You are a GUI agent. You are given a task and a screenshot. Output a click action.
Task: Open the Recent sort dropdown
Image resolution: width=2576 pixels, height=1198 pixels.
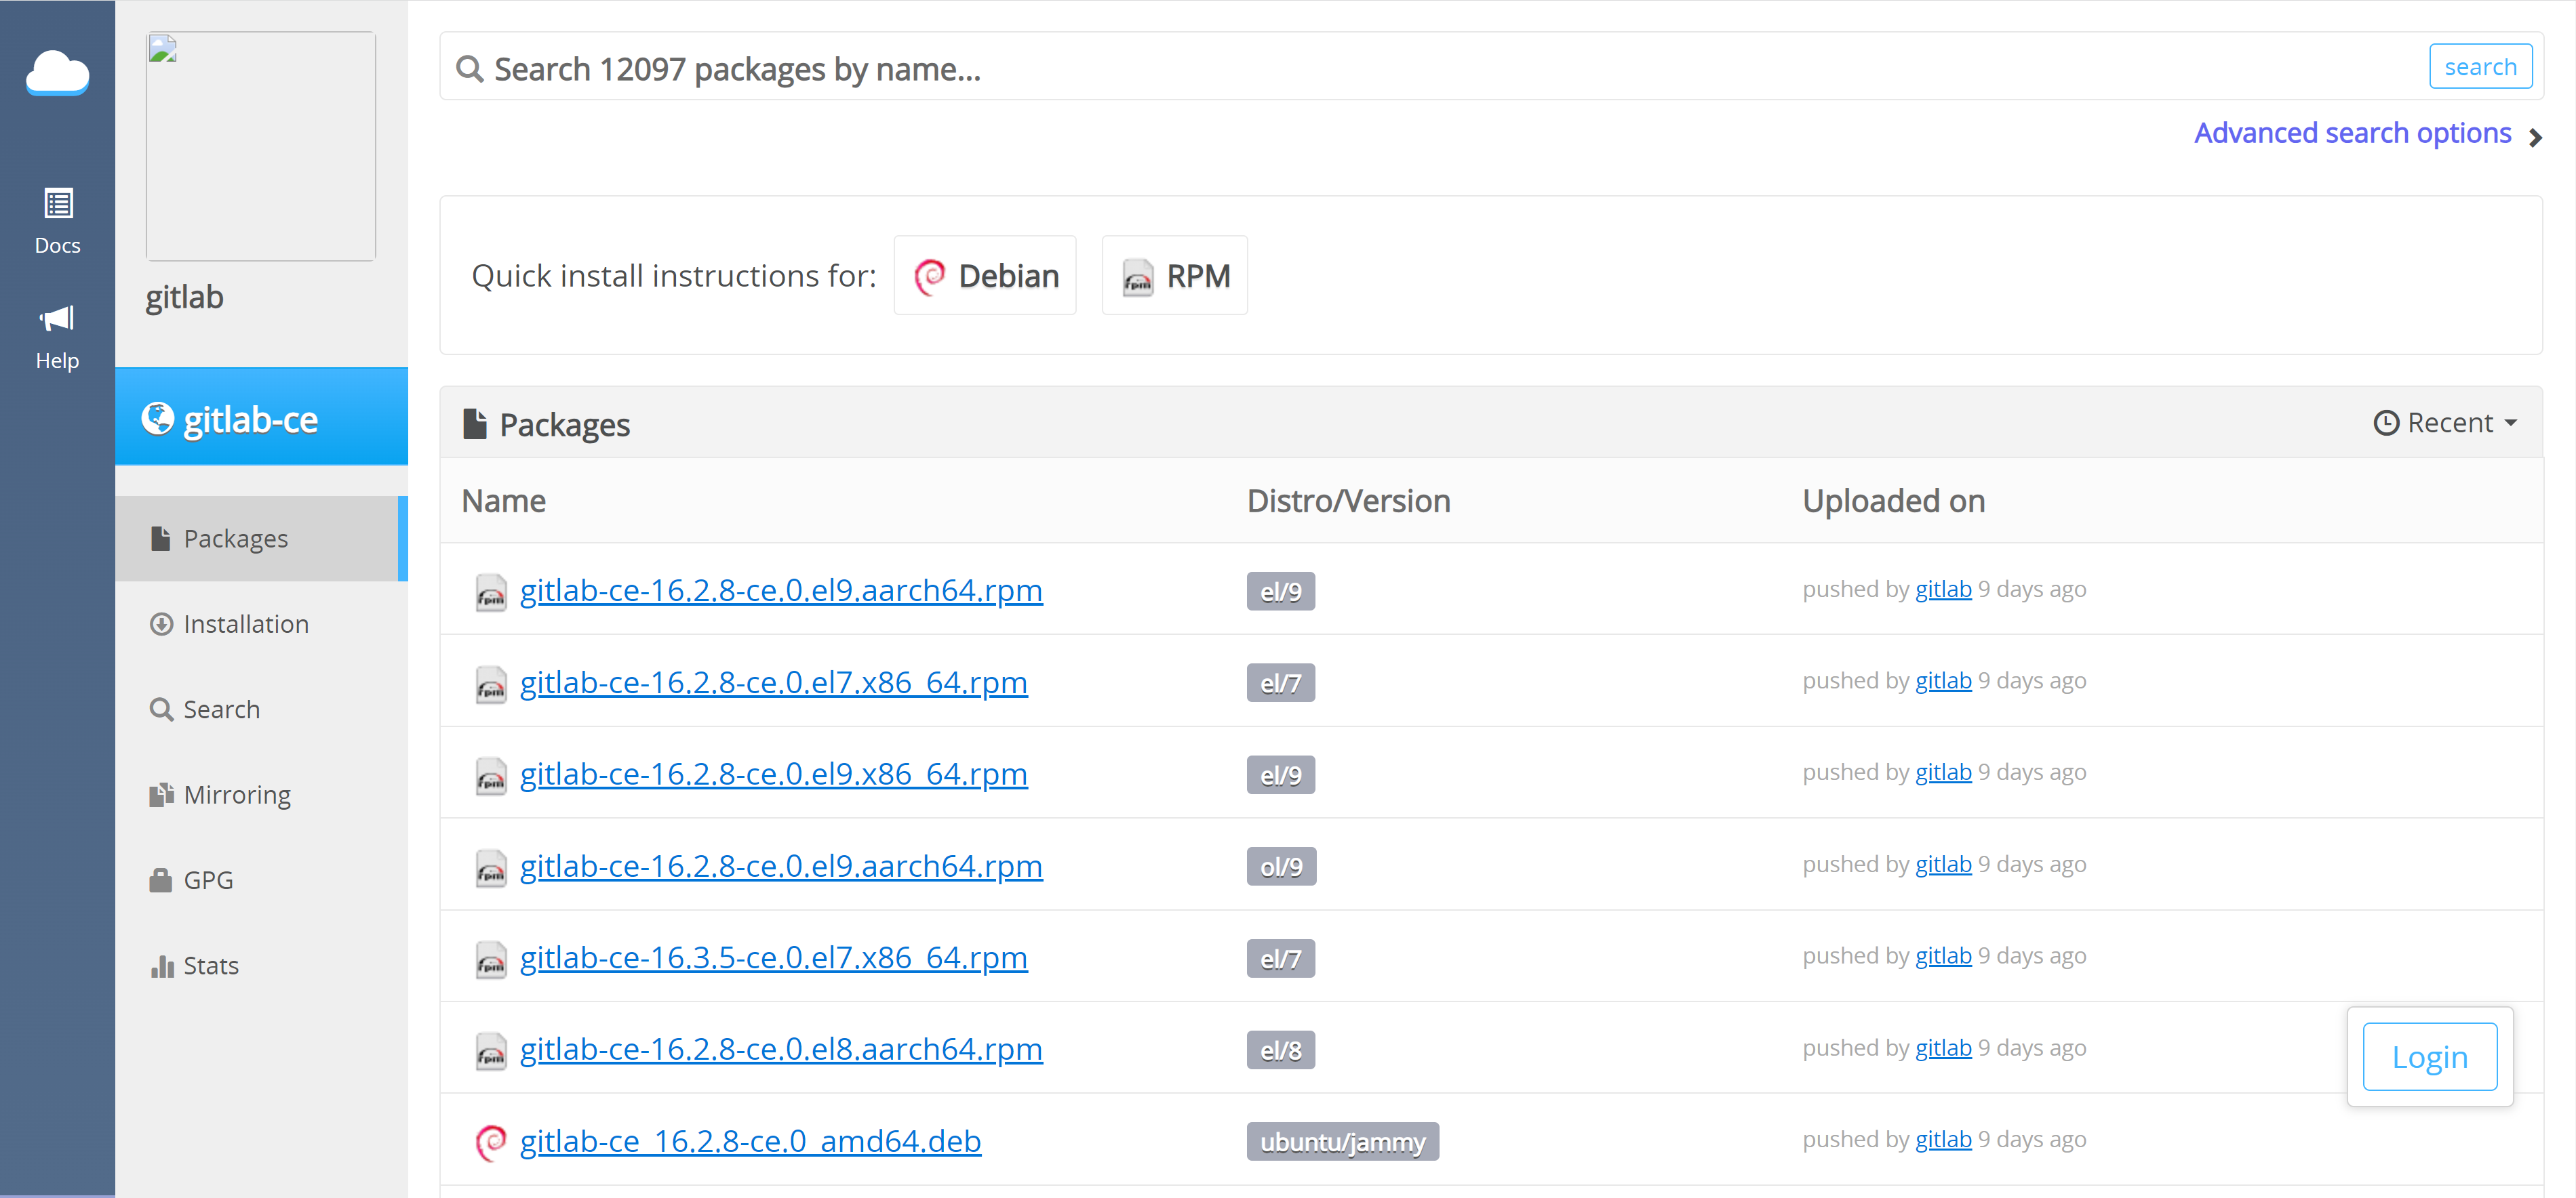[x=2444, y=423]
